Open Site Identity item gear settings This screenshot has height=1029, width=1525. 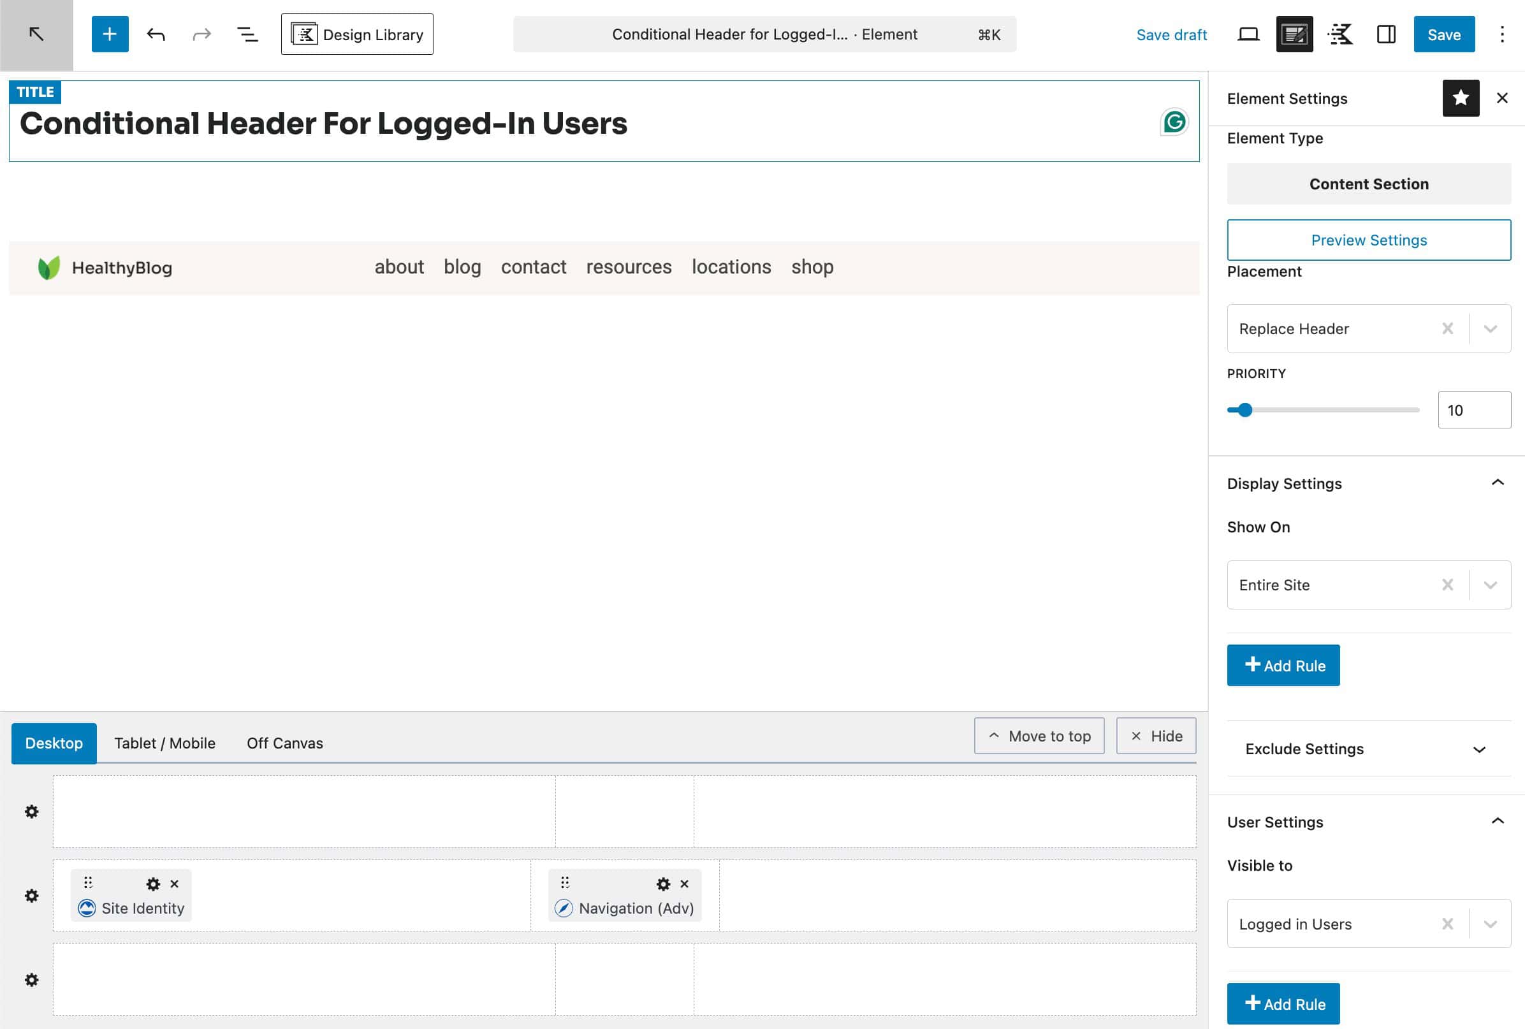(153, 884)
